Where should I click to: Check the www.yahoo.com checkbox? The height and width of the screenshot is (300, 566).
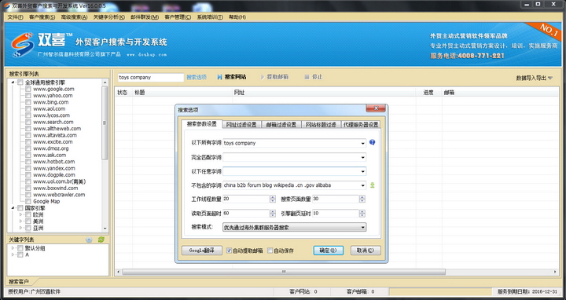click(28, 96)
